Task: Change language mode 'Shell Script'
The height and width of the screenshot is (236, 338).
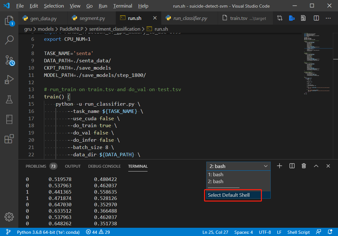Action: [298, 232]
